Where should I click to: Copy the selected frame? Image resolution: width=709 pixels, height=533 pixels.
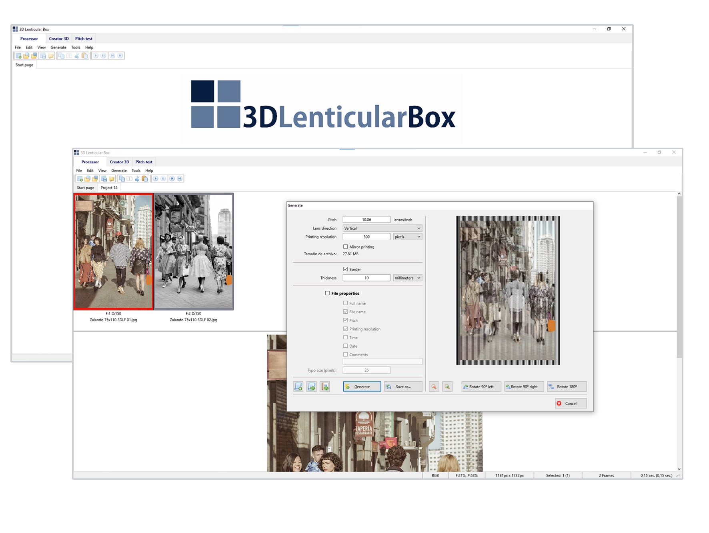click(x=122, y=179)
